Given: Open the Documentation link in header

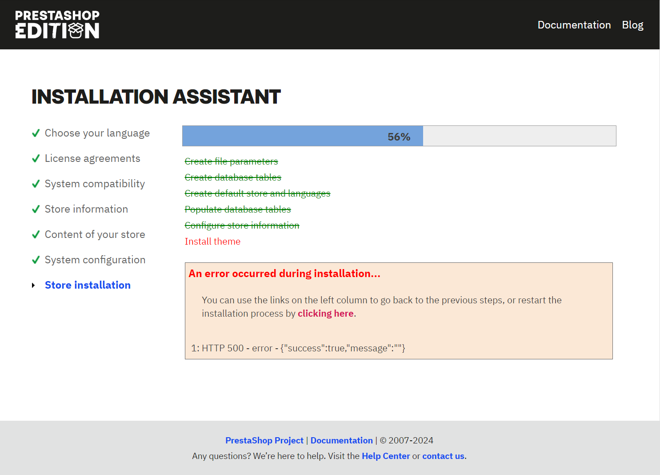Looking at the screenshot, I should [574, 25].
